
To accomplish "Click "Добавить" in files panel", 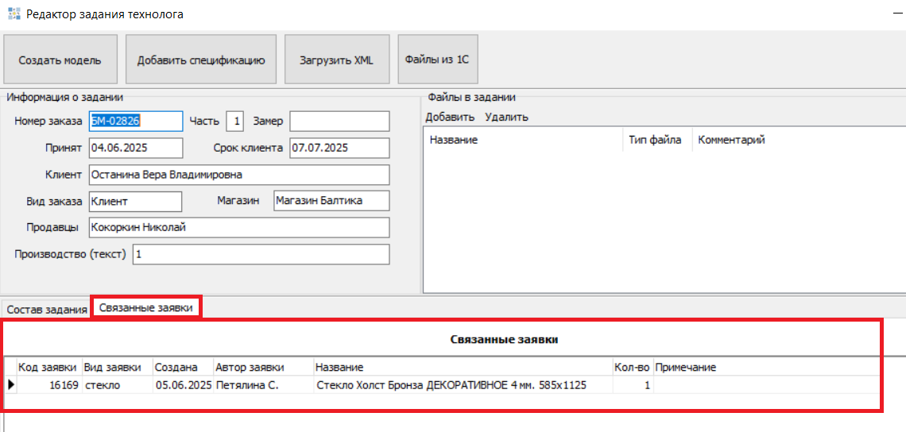I will pos(450,118).
